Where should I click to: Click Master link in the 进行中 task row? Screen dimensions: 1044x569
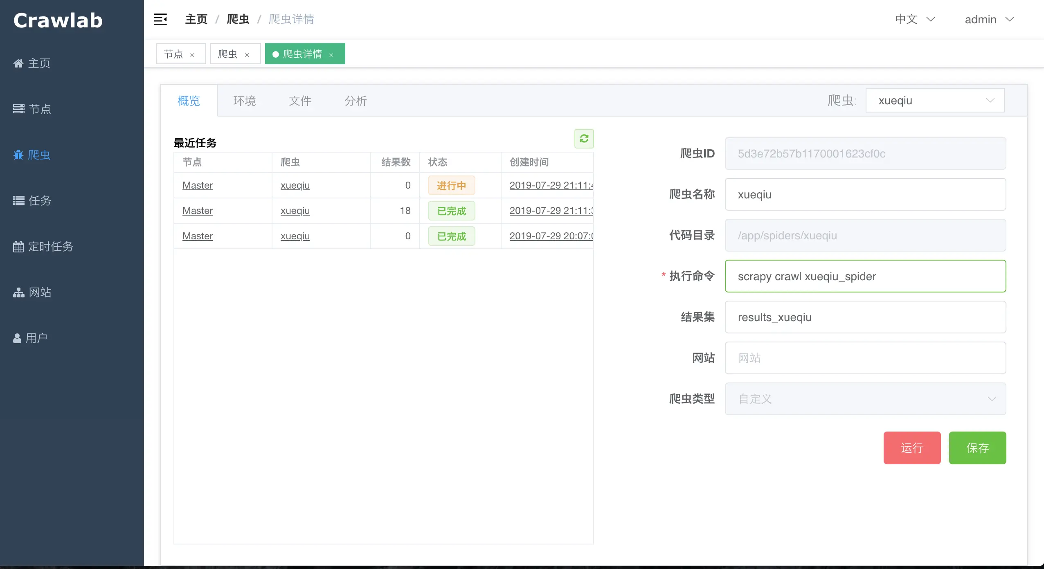click(198, 185)
